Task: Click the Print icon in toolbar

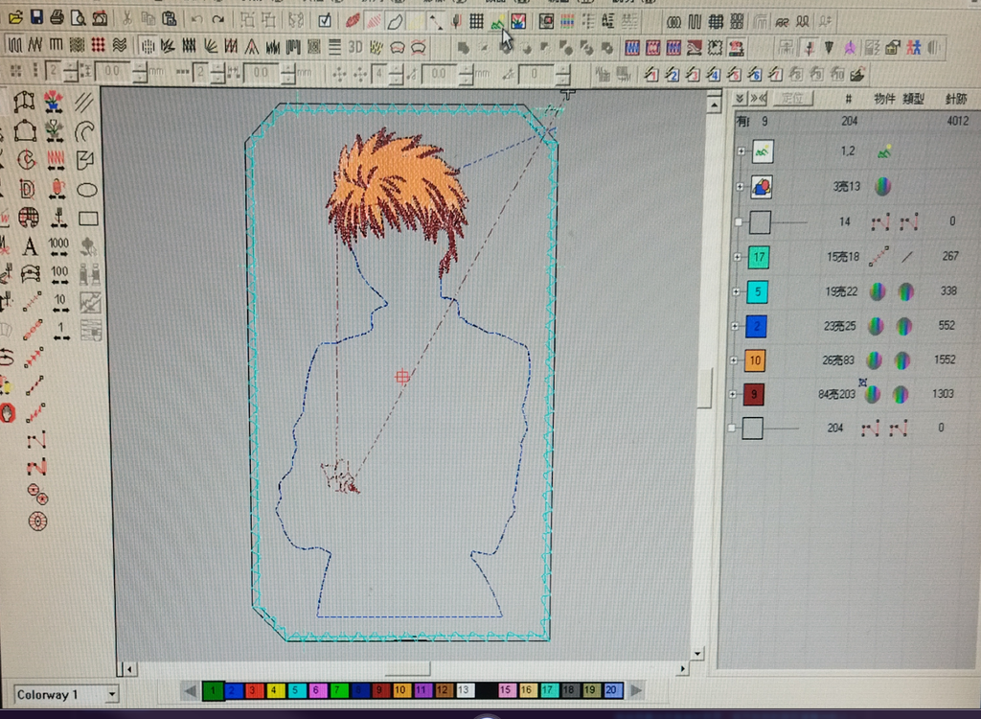Action: point(57,17)
